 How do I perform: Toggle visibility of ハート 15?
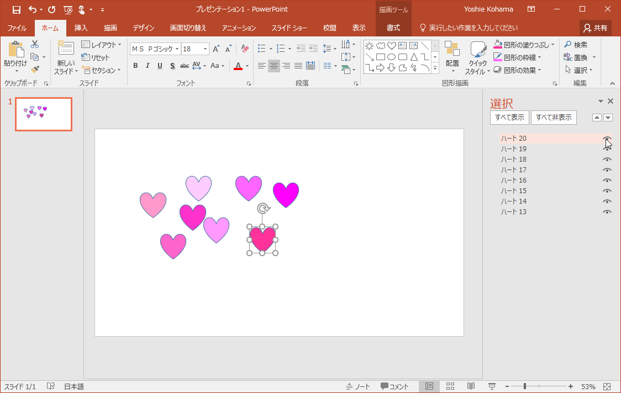point(607,191)
